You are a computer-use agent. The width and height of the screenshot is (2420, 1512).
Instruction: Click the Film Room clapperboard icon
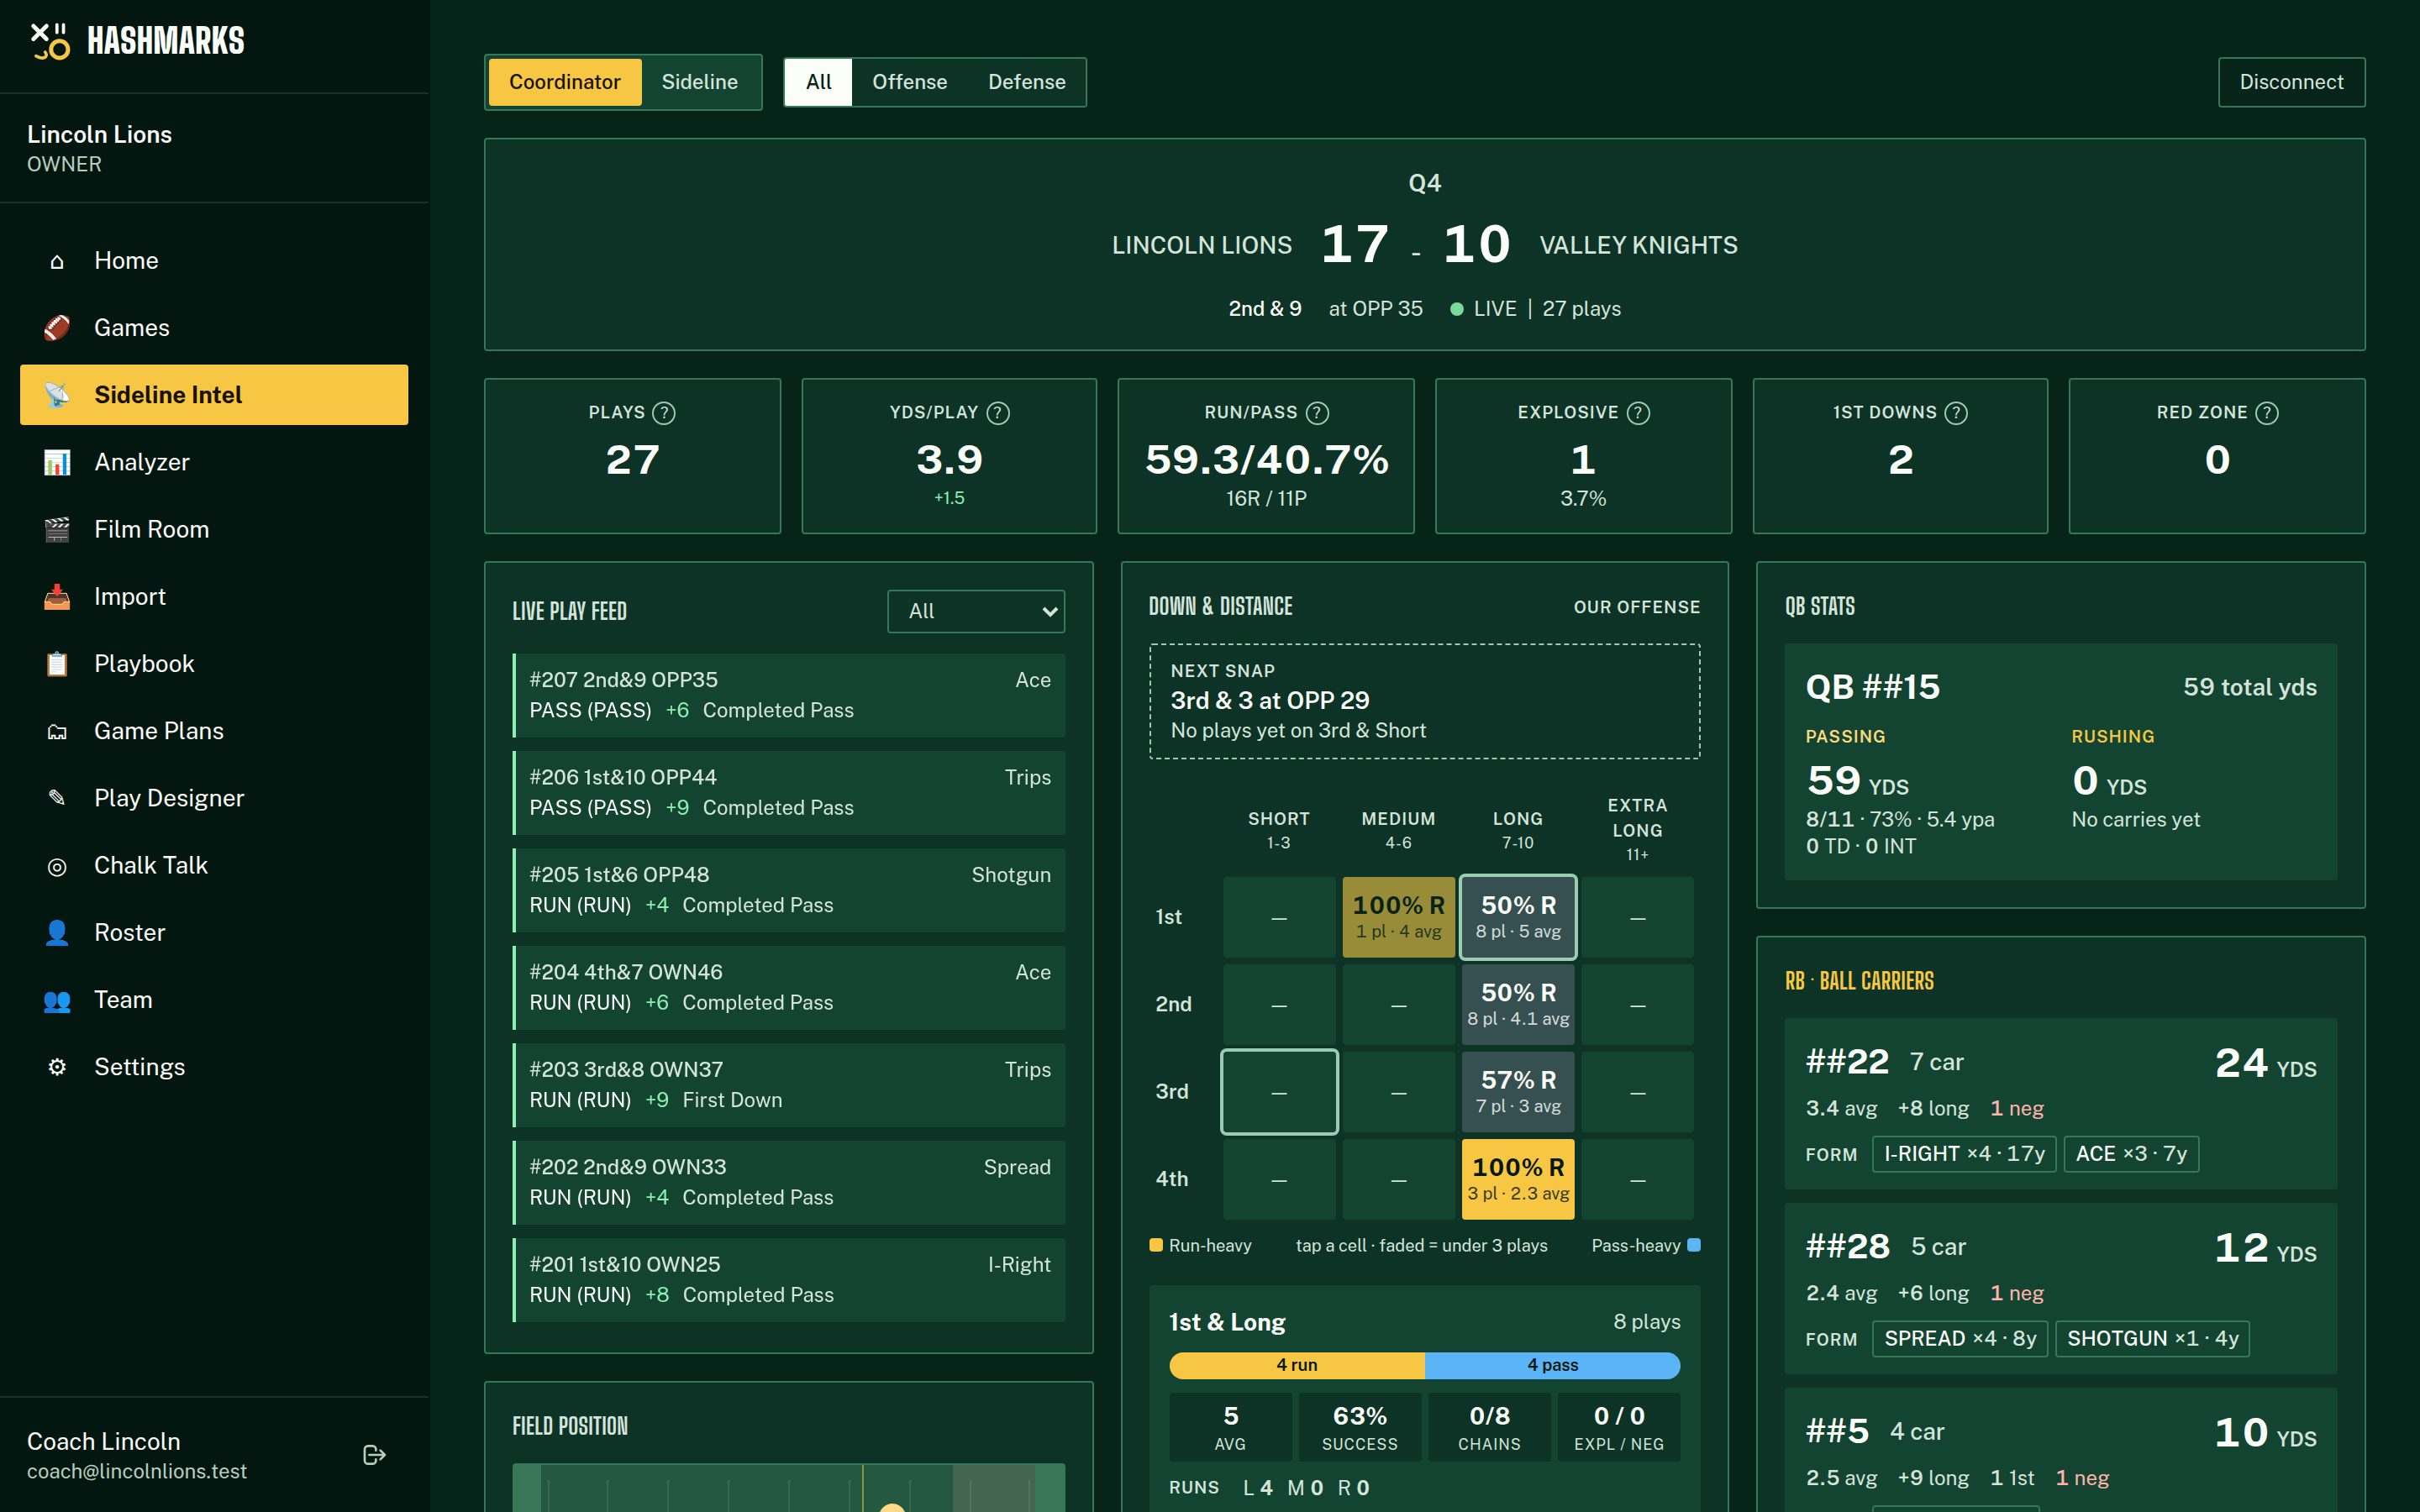pyautogui.click(x=57, y=529)
